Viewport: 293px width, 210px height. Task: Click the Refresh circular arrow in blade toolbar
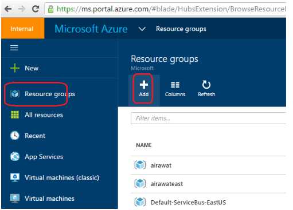[206, 85]
